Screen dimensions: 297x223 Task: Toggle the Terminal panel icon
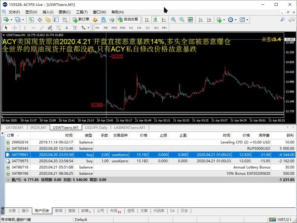click(x=57, y=19)
